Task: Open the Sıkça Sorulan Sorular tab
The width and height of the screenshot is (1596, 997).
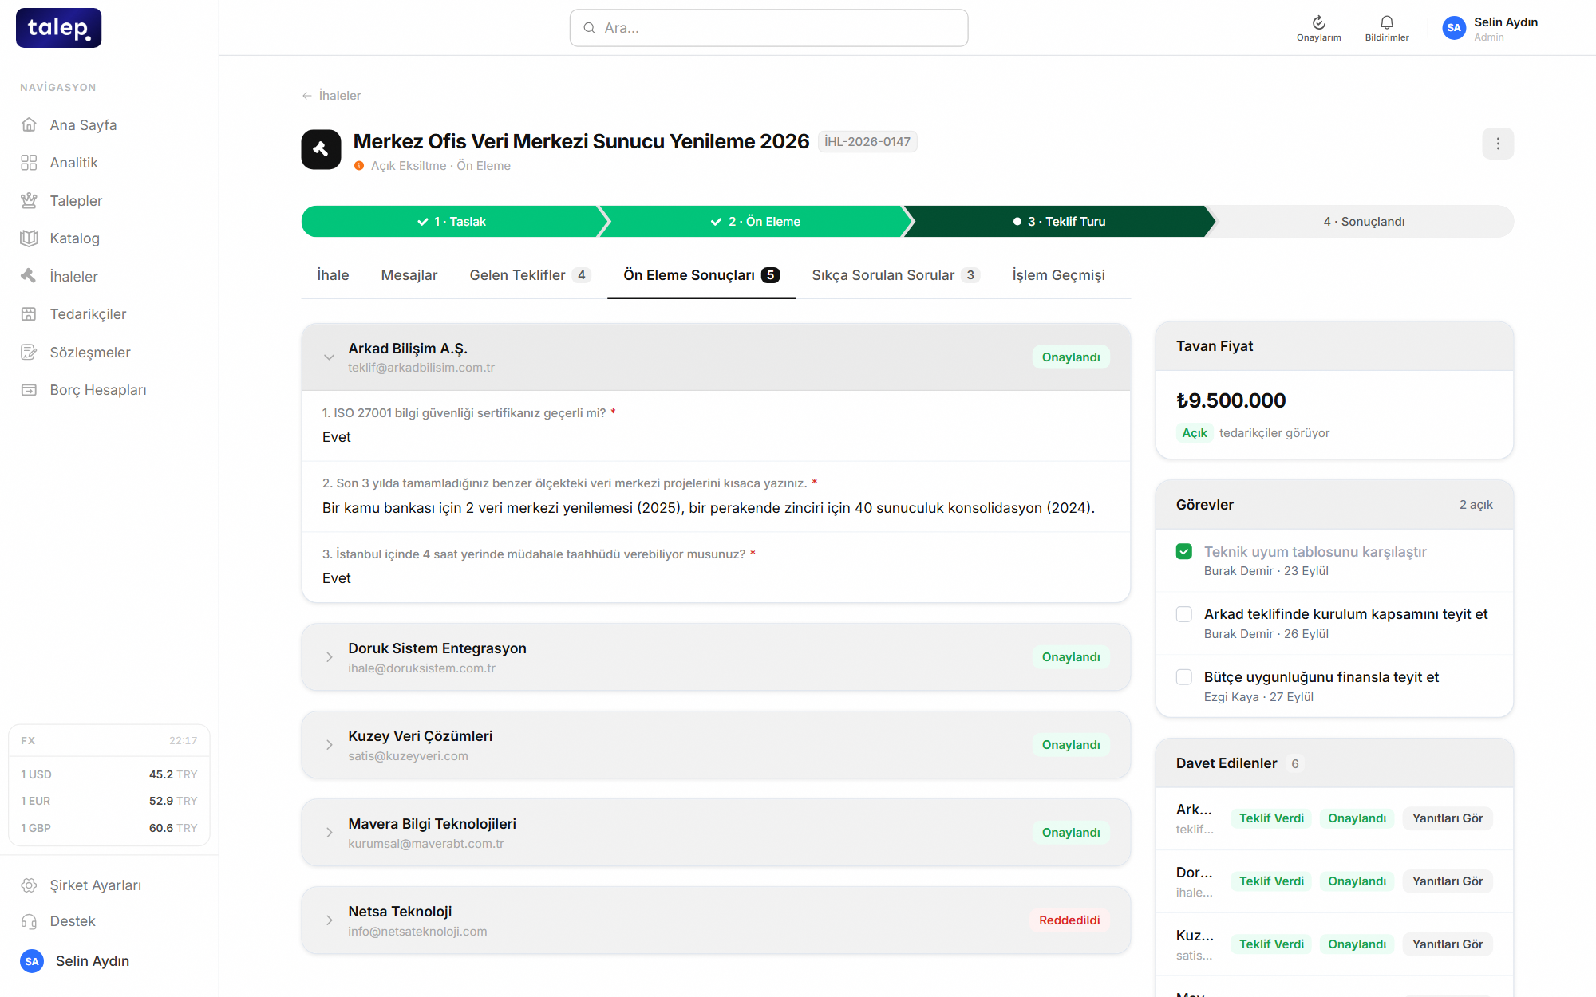Action: click(895, 275)
